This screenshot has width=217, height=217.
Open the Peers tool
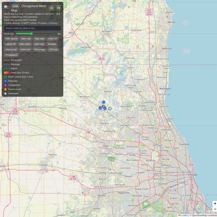[x=25, y=49]
